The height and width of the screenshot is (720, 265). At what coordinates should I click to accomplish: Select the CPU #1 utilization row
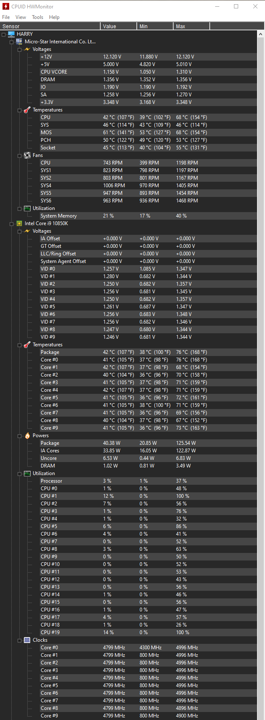(148, 496)
